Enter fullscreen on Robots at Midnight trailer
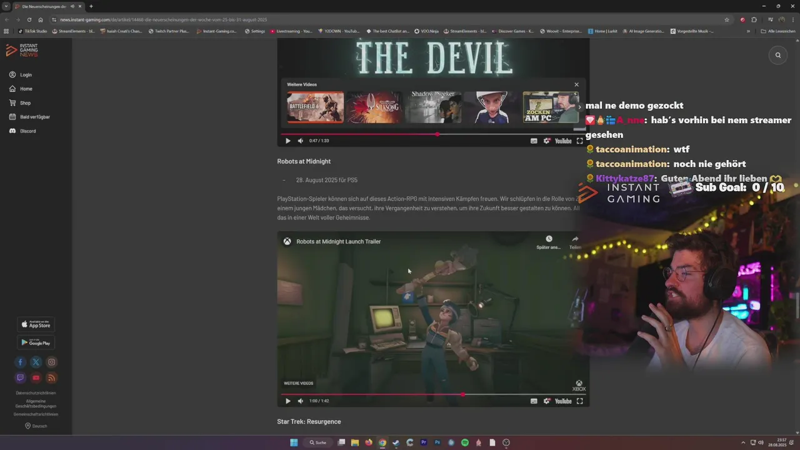The height and width of the screenshot is (450, 800). pos(579,401)
